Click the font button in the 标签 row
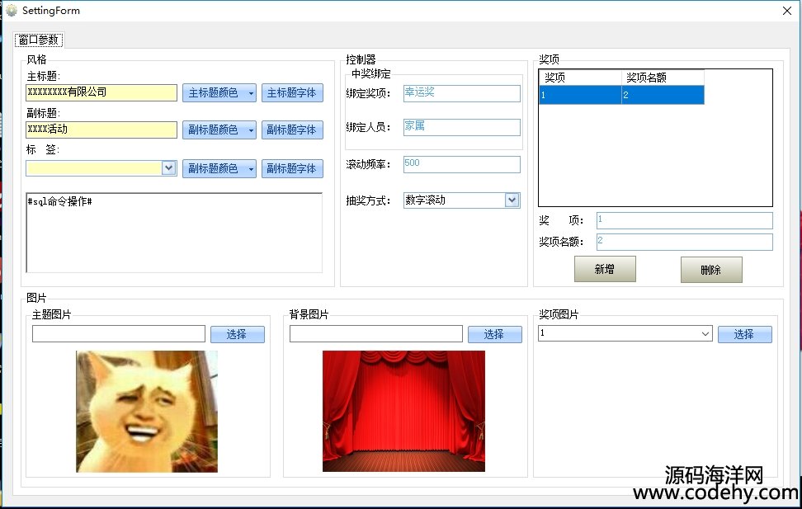 (292, 169)
